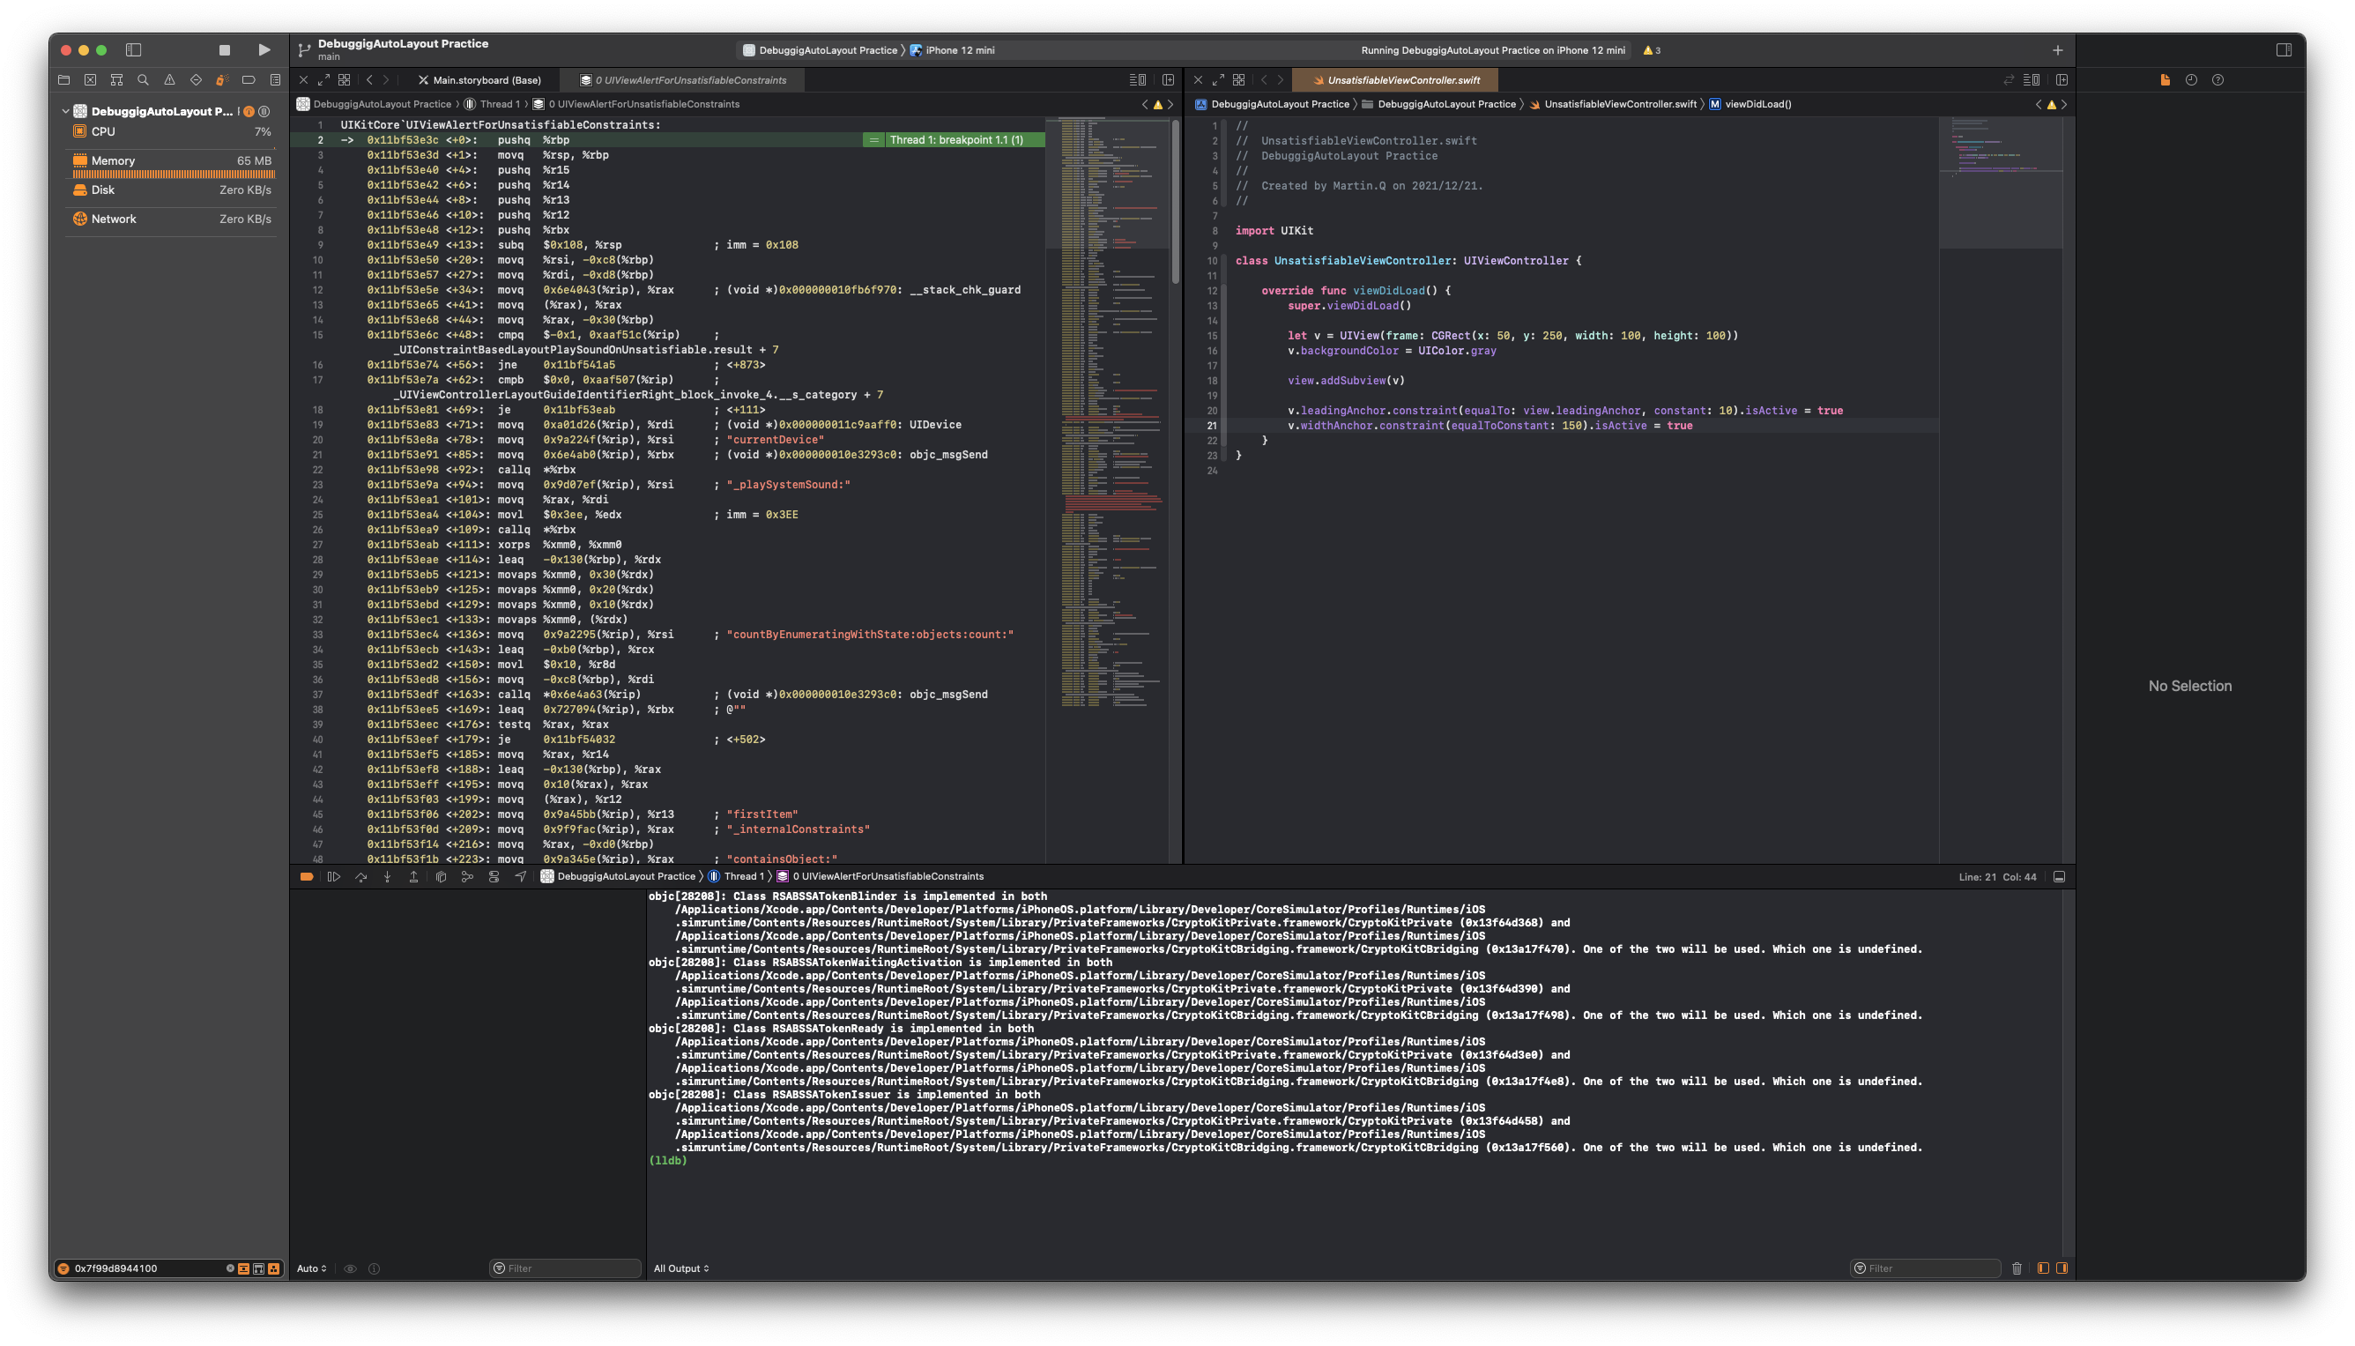Toggle the navigator sidebar
Viewport: 2355px width, 1346px height.
click(x=133, y=50)
